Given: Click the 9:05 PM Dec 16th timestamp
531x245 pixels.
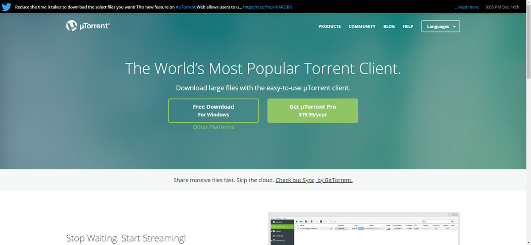Looking at the screenshot, I should point(502,7).
